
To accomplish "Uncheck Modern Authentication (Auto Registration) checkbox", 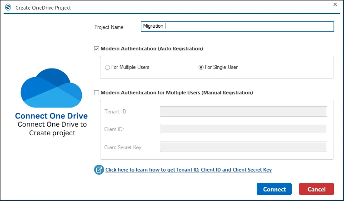I will click(x=96, y=49).
